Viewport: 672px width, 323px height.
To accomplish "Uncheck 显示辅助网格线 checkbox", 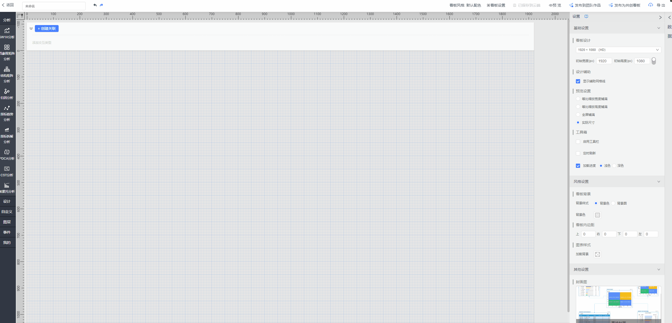I will pyautogui.click(x=578, y=81).
